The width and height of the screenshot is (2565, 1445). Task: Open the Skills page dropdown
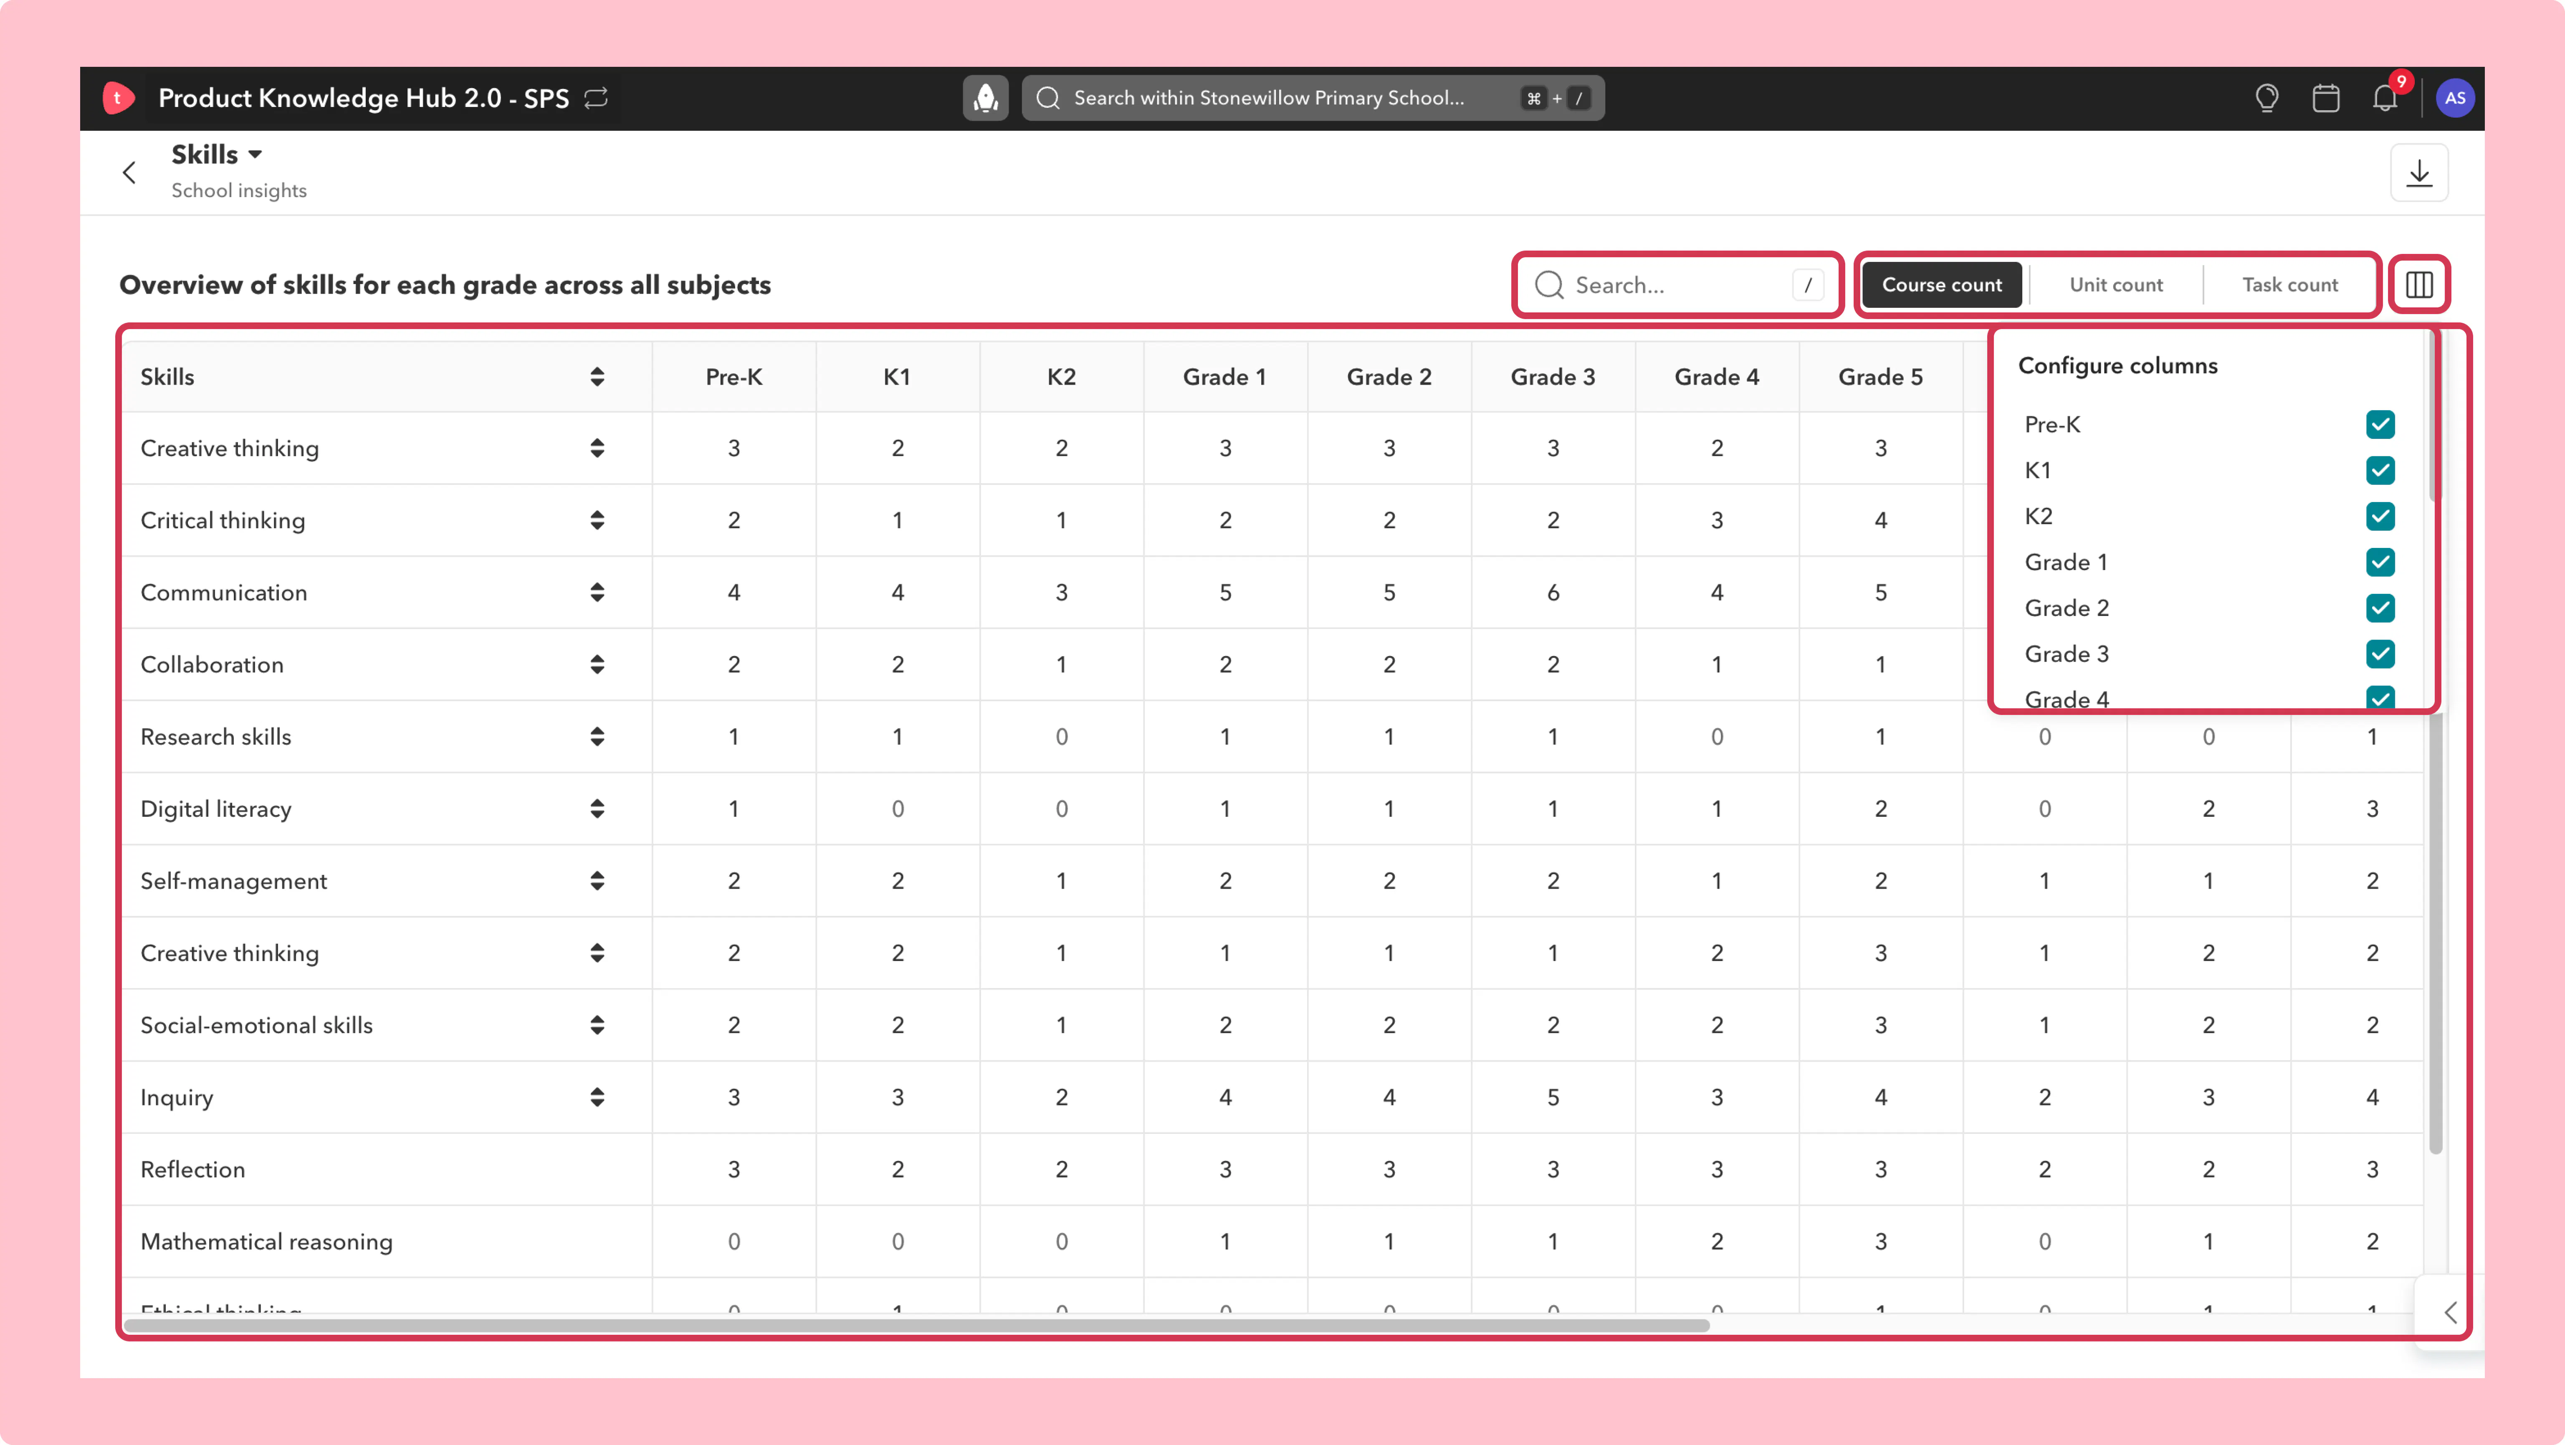[x=217, y=155]
